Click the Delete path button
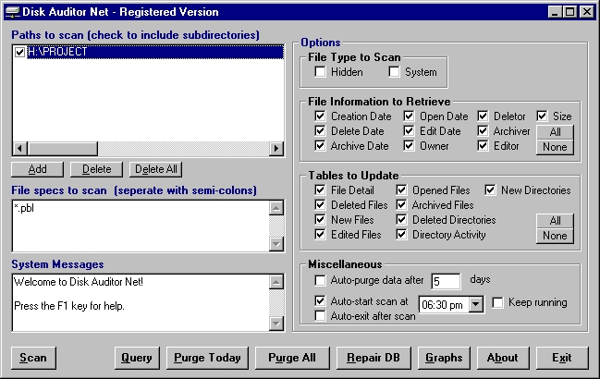The image size is (600, 379). point(96,169)
